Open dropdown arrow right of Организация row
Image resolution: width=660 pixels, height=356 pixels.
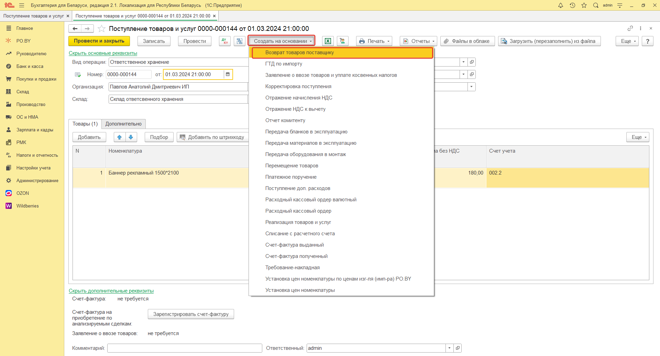coord(472,87)
